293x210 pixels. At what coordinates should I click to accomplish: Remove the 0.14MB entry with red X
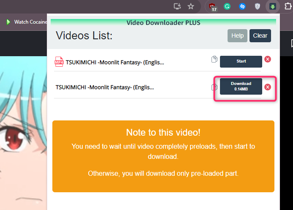tap(268, 87)
